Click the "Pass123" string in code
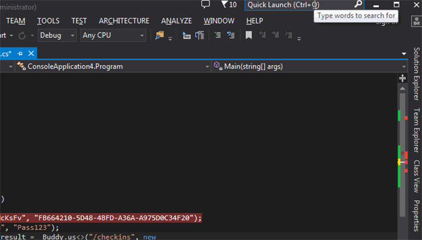The image size is (422, 240). 33,227
